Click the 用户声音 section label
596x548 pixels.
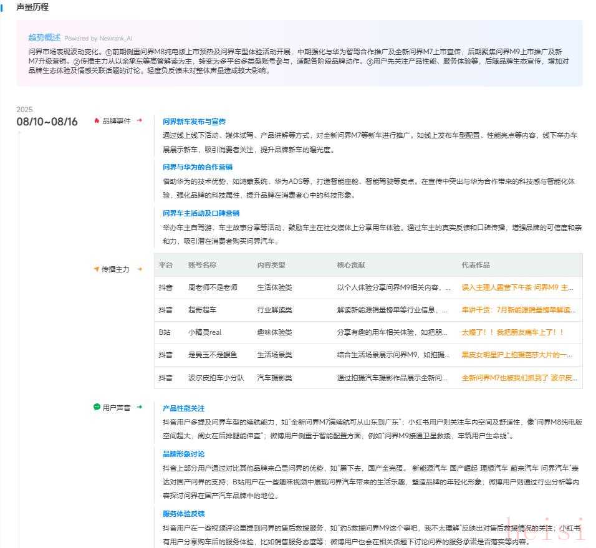coord(117,408)
